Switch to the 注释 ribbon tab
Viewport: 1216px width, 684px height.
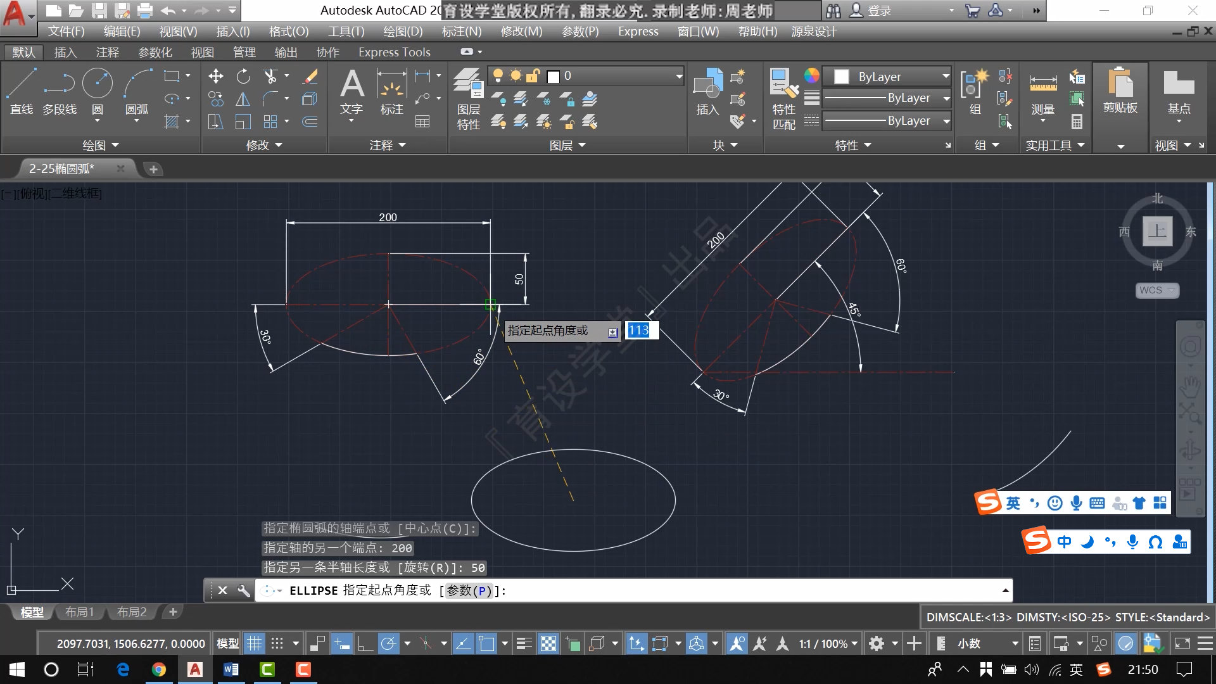107,53
